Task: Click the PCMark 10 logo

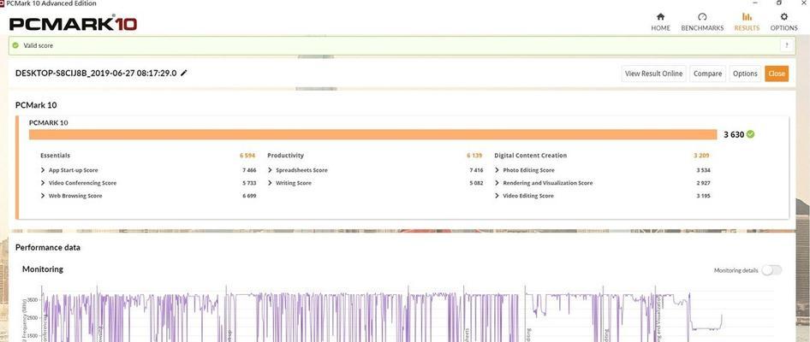Action: [x=73, y=24]
